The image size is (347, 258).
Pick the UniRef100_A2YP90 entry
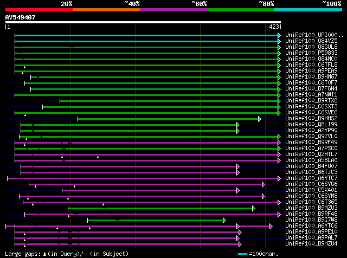[311, 131]
